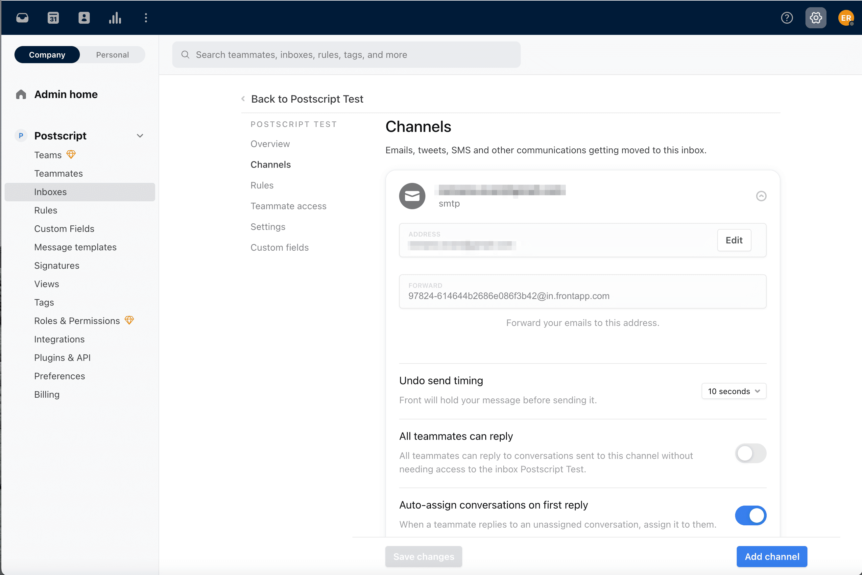
Task: Switch to Personal workspace tab
Action: click(x=112, y=55)
